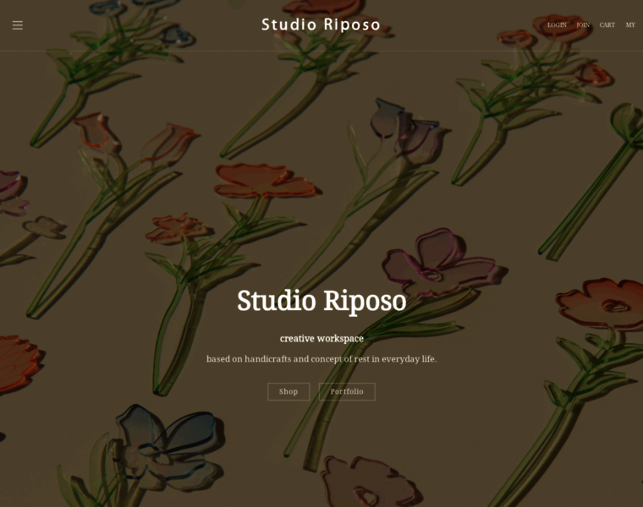The width and height of the screenshot is (643, 507).
Task: Click the orange tulip pair on the left
Action: 135,137
